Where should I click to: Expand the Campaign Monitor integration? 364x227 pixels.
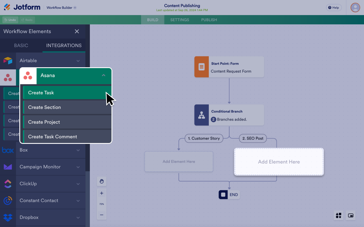(x=78, y=167)
